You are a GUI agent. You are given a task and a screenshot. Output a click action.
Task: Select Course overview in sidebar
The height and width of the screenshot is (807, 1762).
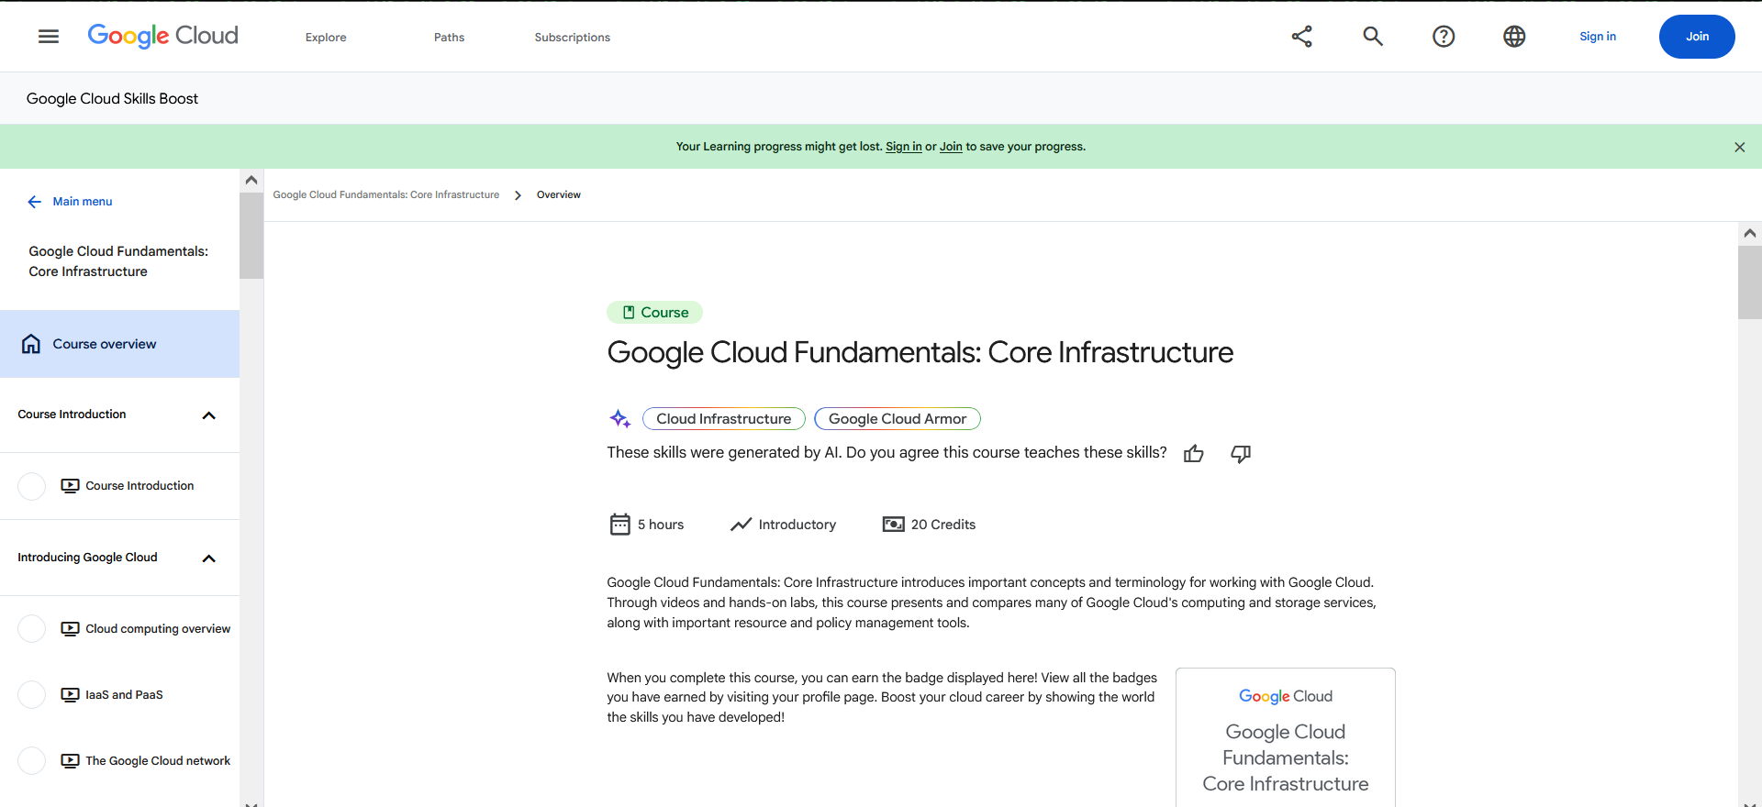click(119, 344)
